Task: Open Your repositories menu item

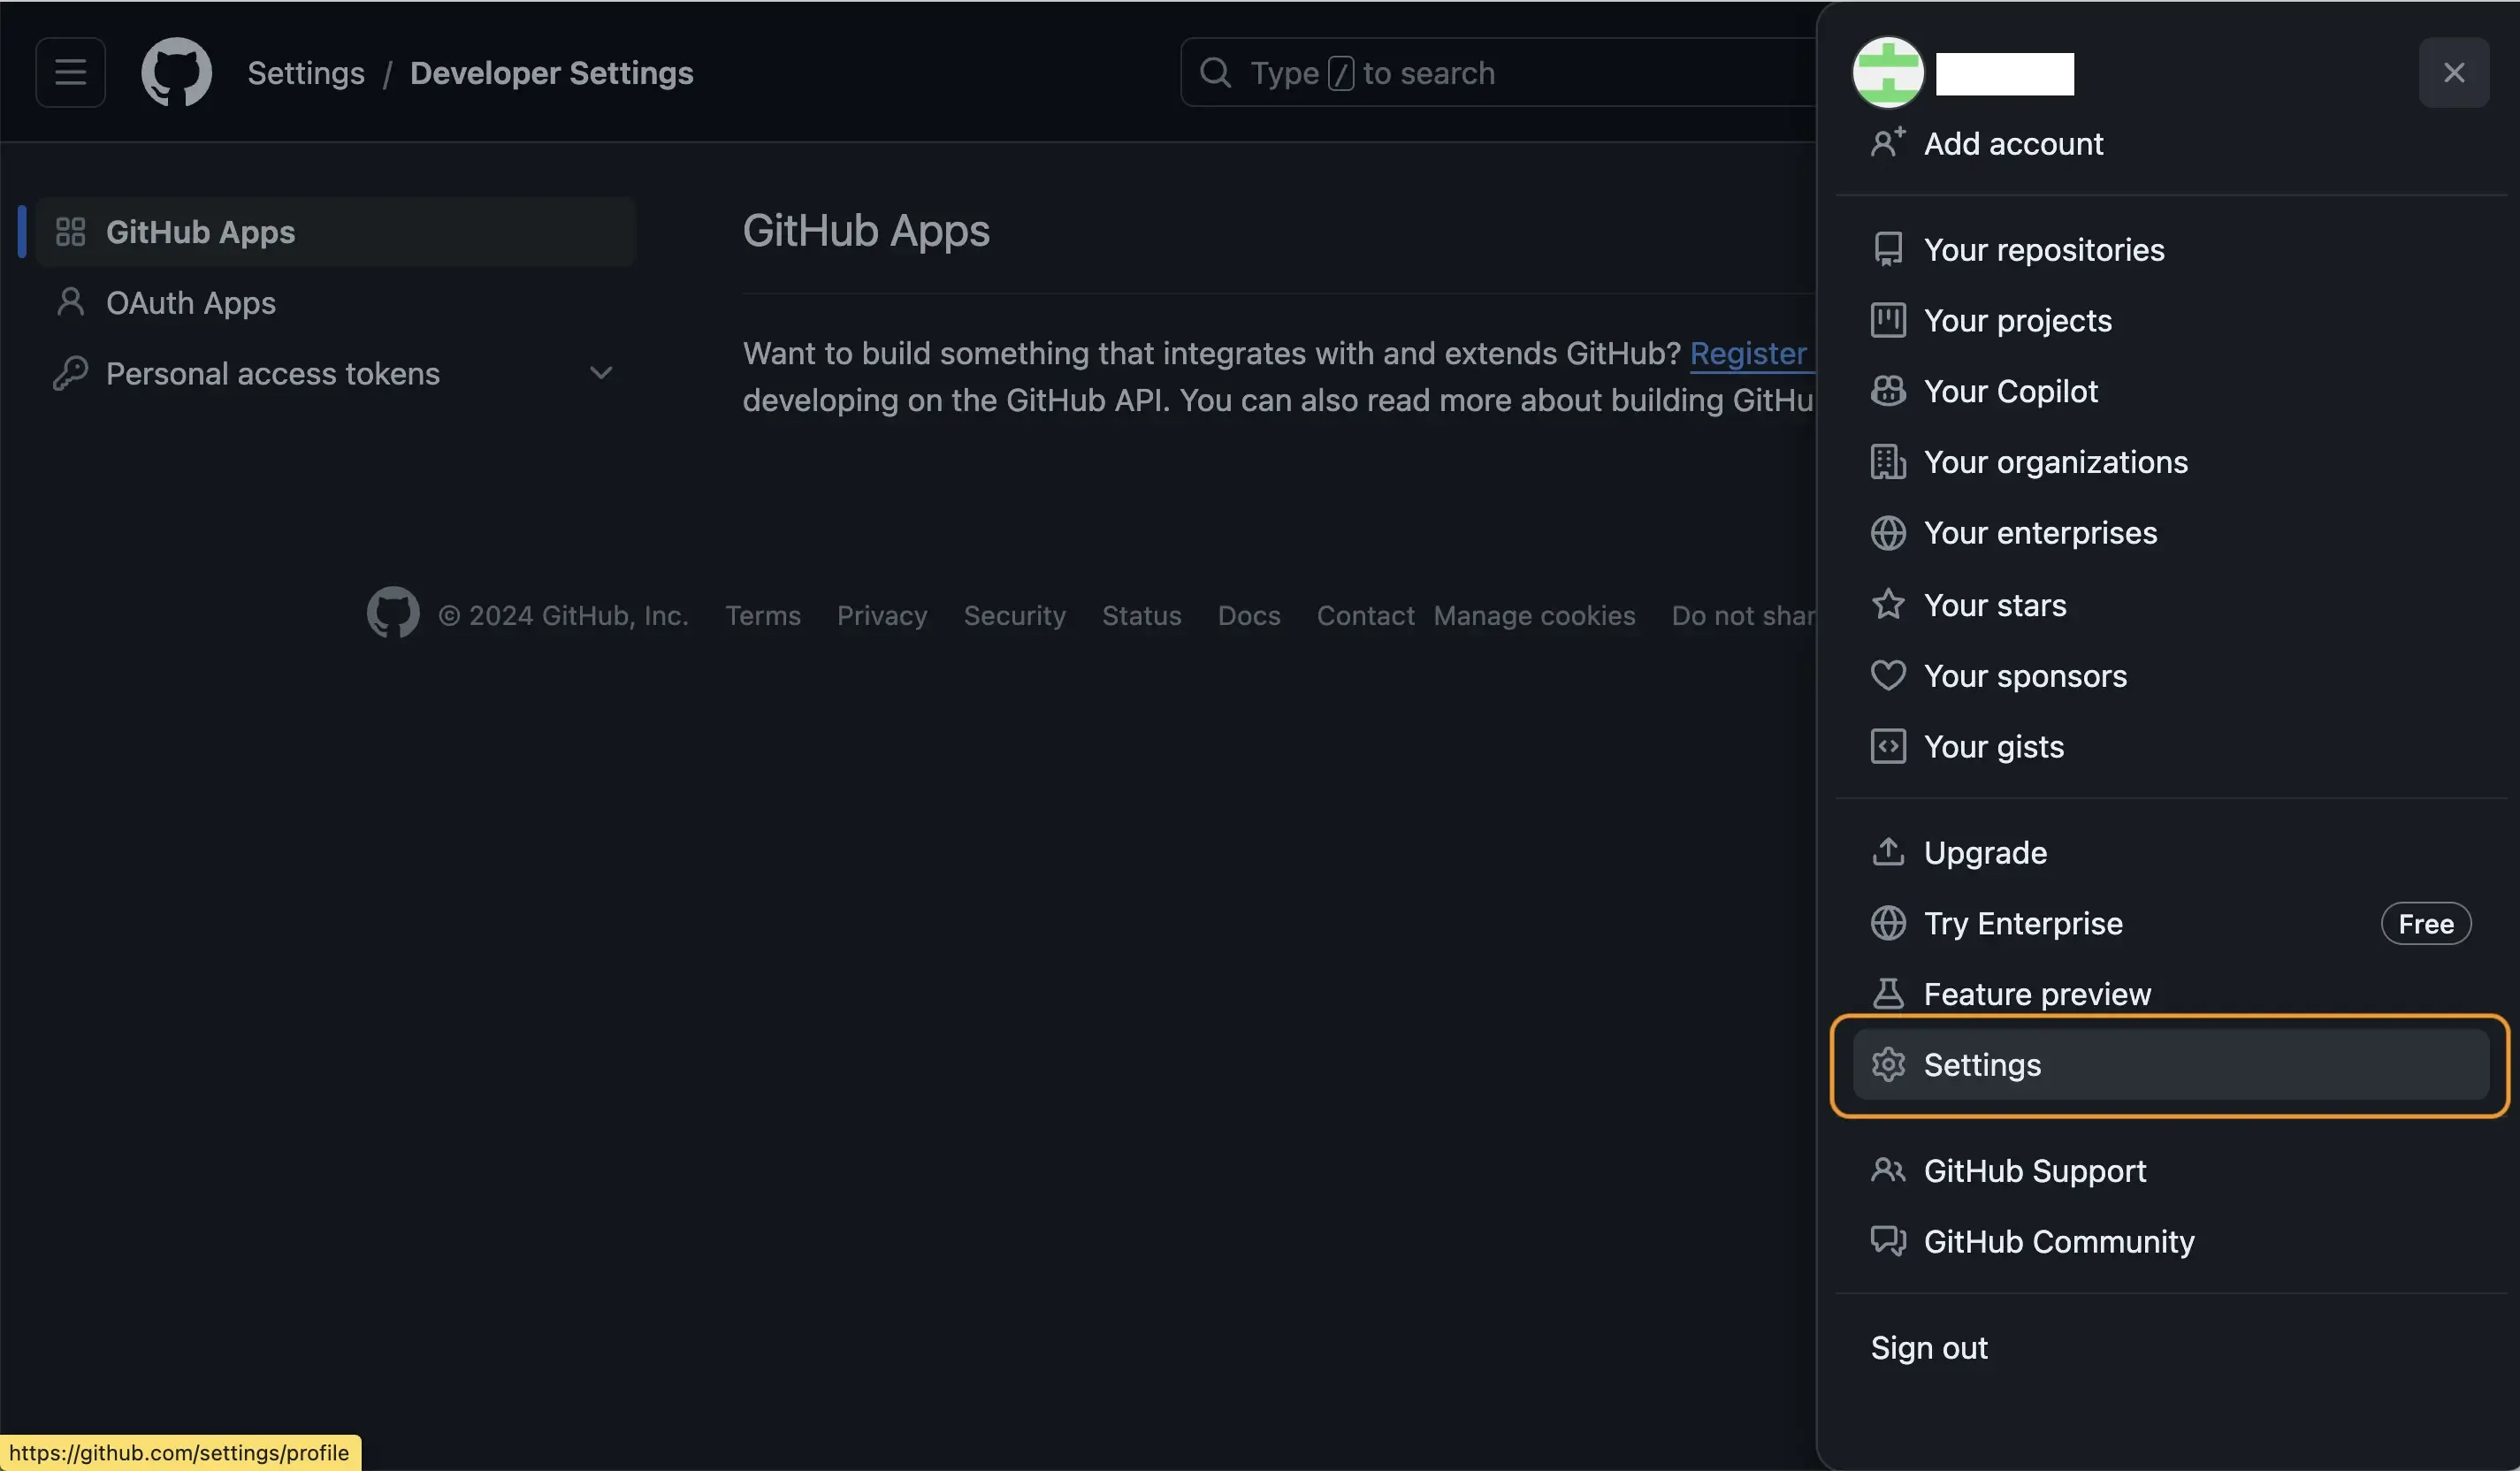Action: pyautogui.click(x=2170, y=249)
